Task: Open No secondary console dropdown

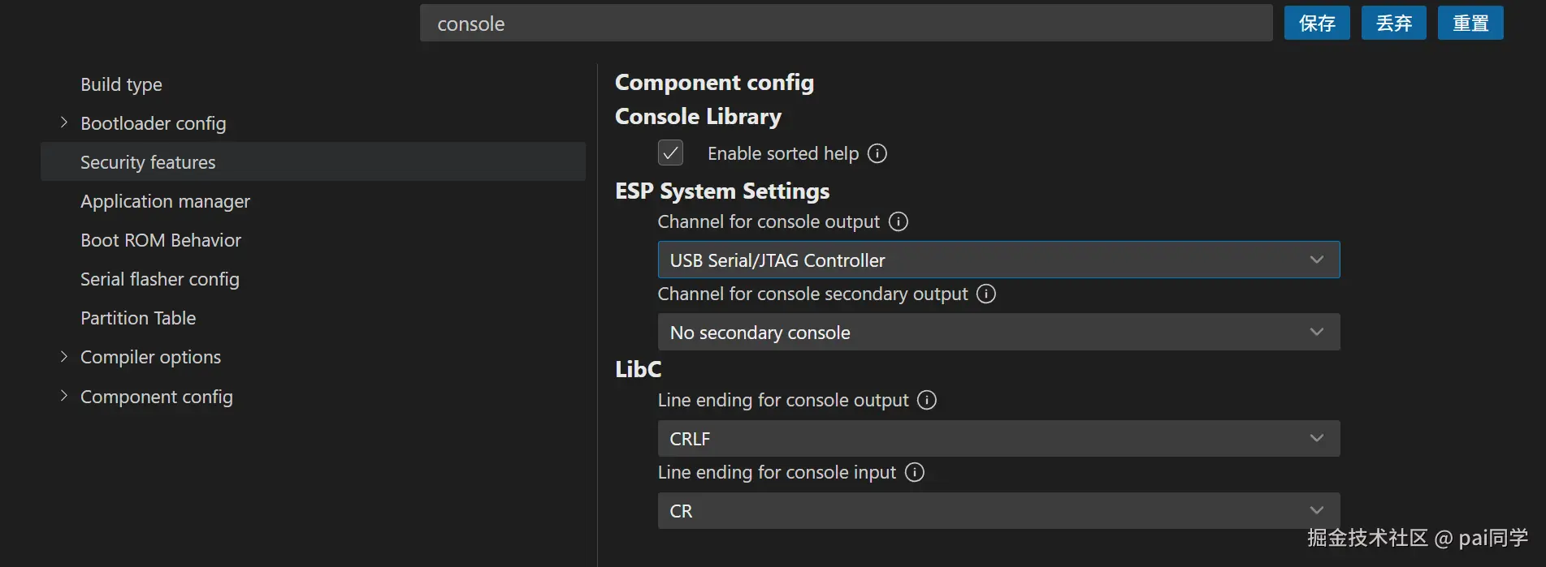Action: 998,333
